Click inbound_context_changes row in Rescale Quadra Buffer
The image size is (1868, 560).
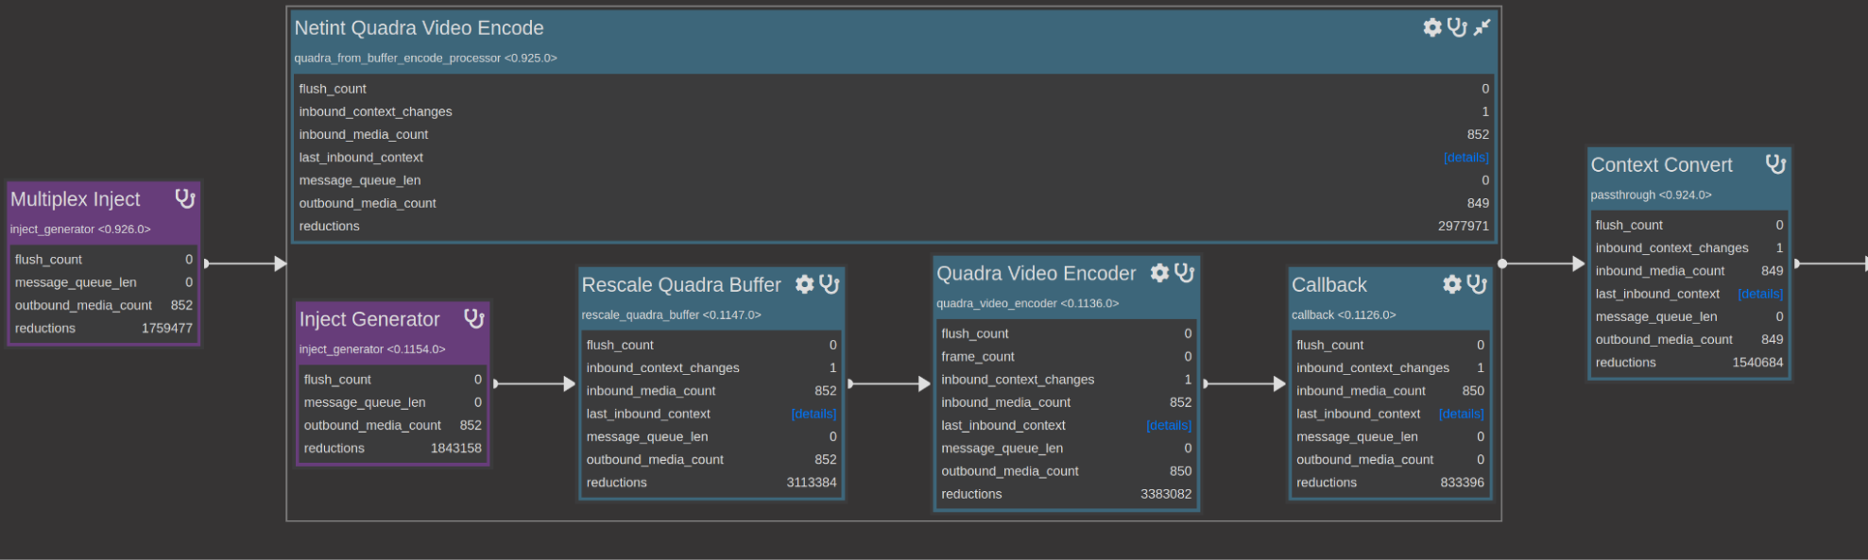click(711, 368)
